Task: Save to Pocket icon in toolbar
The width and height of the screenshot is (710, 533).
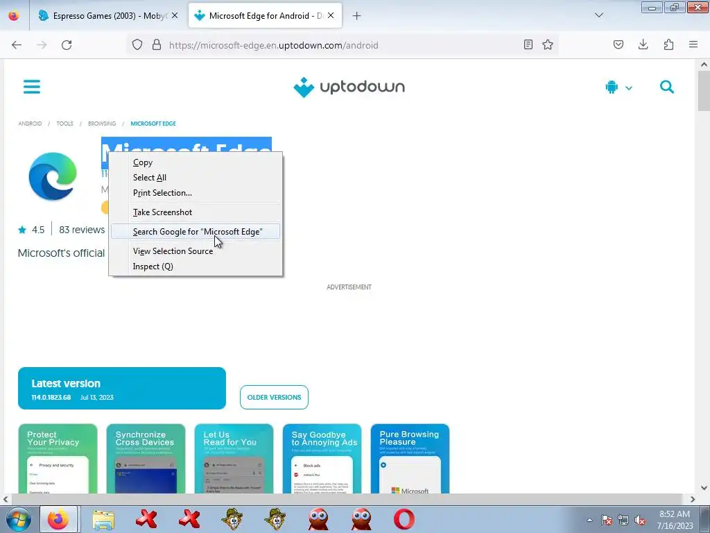Action: (618, 45)
